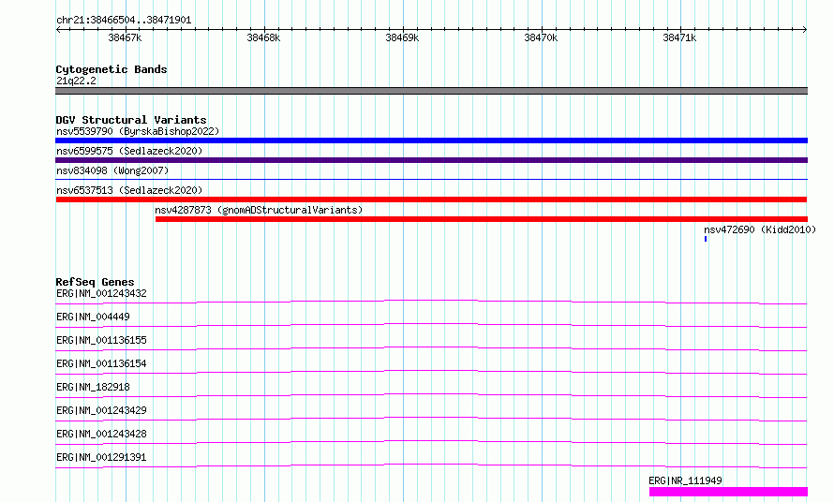834x502 pixels.
Task: Open the DGV Structural Variants track title
Action: [x=131, y=120]
